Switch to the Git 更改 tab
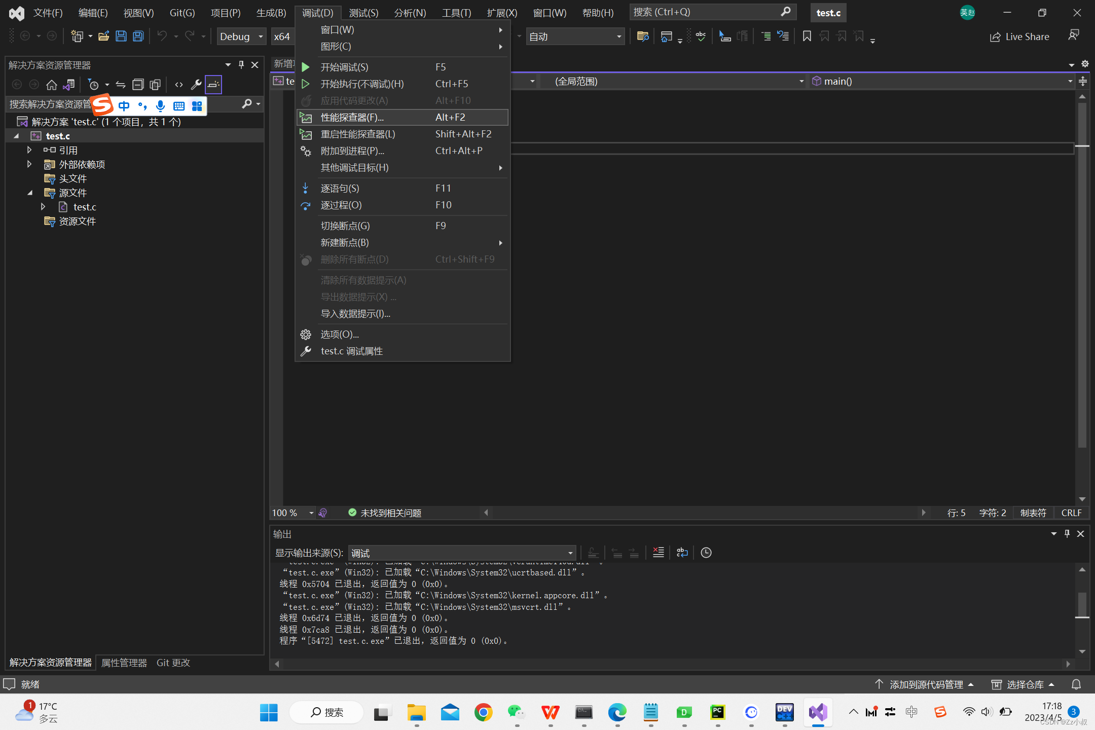The height and width of the screenshot is (730, 1095). point(172,663)
